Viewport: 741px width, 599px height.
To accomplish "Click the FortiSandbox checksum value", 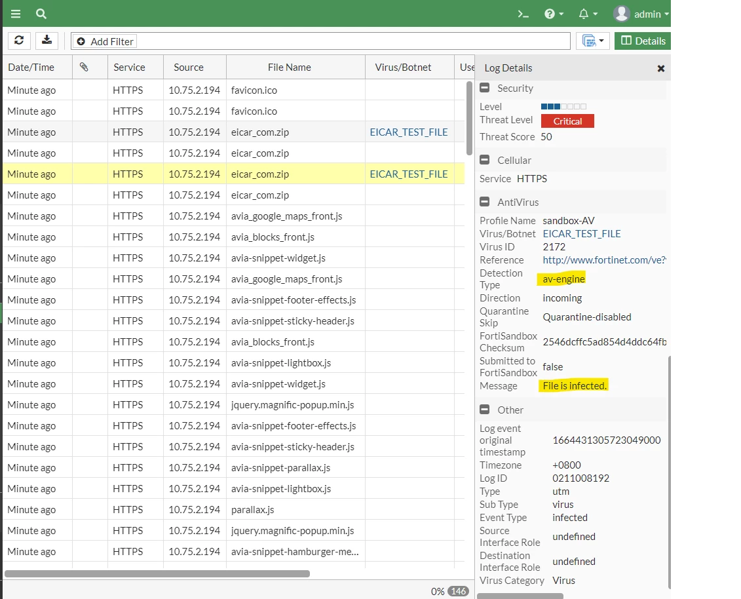I will click(605, 342).
